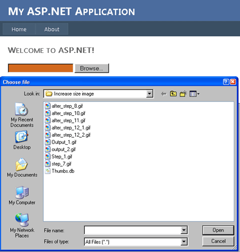Click the Browse... button
Screen dimensions: 240x252
click(x=92, y=68)
